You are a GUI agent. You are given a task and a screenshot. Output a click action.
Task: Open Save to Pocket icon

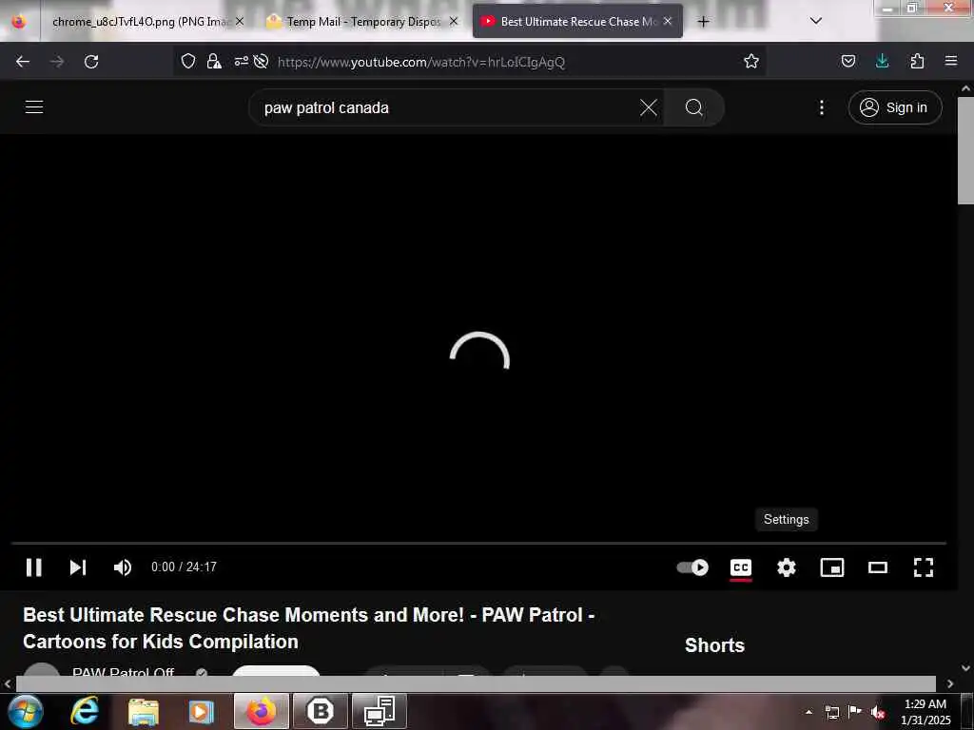847,61
